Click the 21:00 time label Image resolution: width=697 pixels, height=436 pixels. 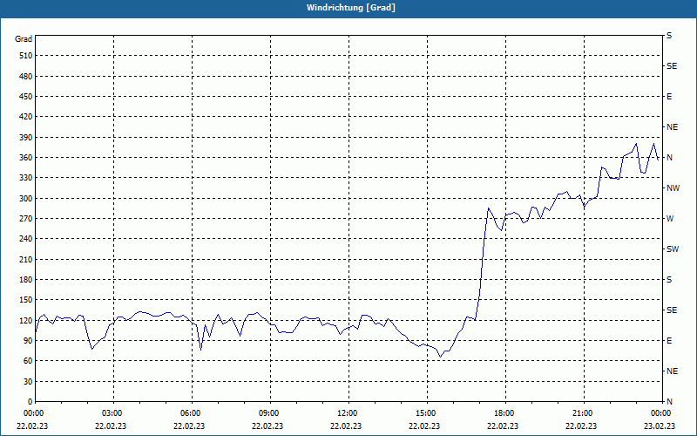583,413
